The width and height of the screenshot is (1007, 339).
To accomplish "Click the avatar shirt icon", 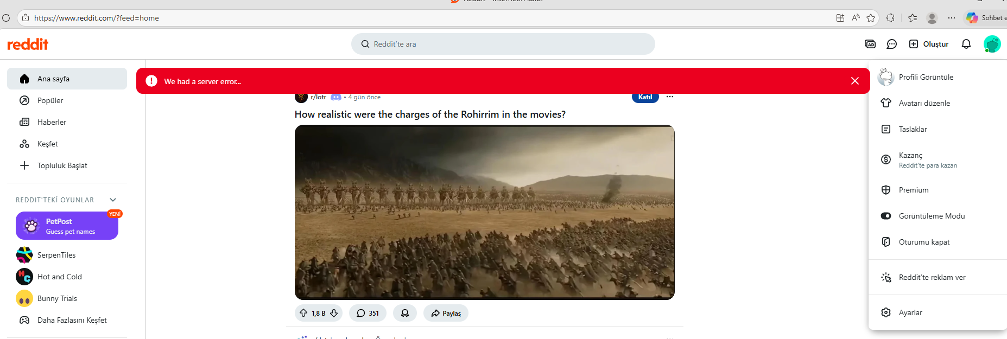I will point(886,103).
